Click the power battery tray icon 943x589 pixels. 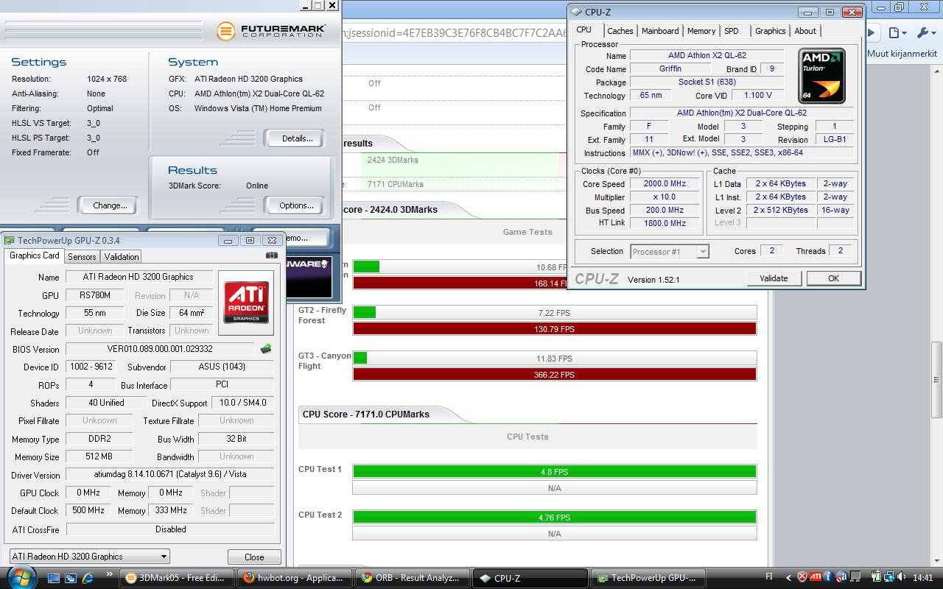(877, 578)
